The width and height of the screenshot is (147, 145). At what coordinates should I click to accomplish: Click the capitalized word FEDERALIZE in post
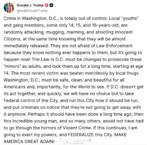(81, 135)
